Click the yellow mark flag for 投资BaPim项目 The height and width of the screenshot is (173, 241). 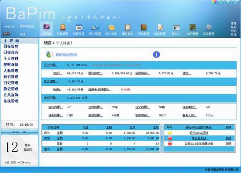(170, 132)
